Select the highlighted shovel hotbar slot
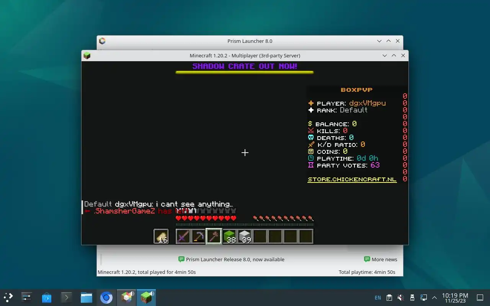Screen dimensions: 490x306 point(214,236)
